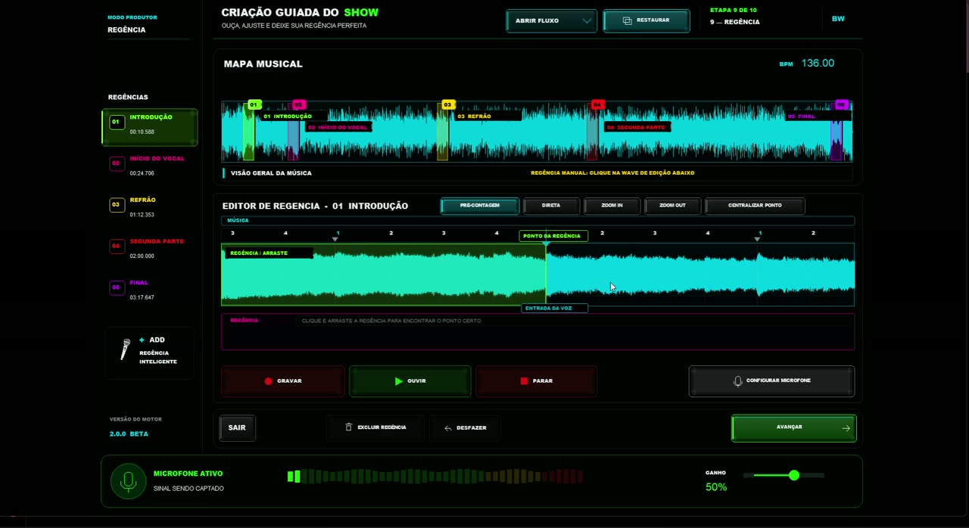Click the green play triangle on Ouvir
This screenshot has width=969, height=528.
(399, 381)
